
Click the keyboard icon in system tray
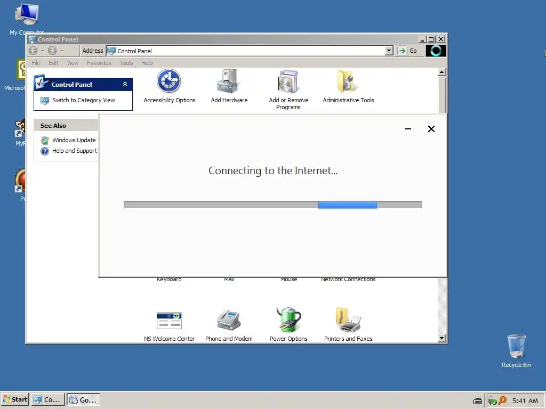(x=478, y=400)
